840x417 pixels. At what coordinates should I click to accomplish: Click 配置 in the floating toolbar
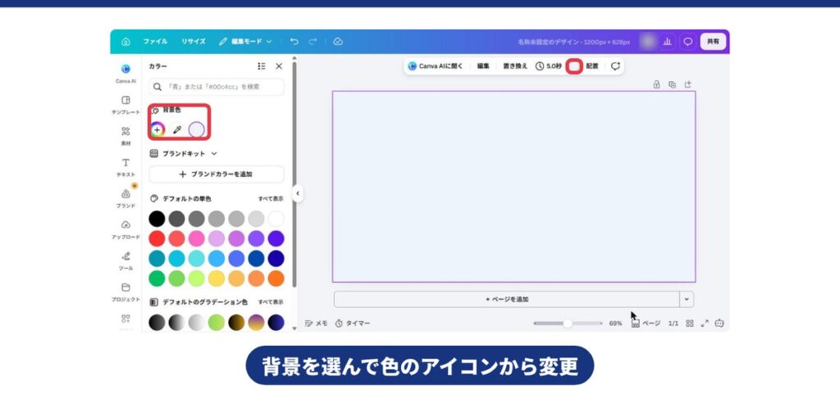[592, 66]
